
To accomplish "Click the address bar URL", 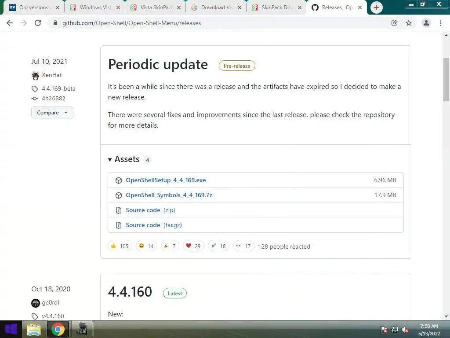I will pos(131,23).
